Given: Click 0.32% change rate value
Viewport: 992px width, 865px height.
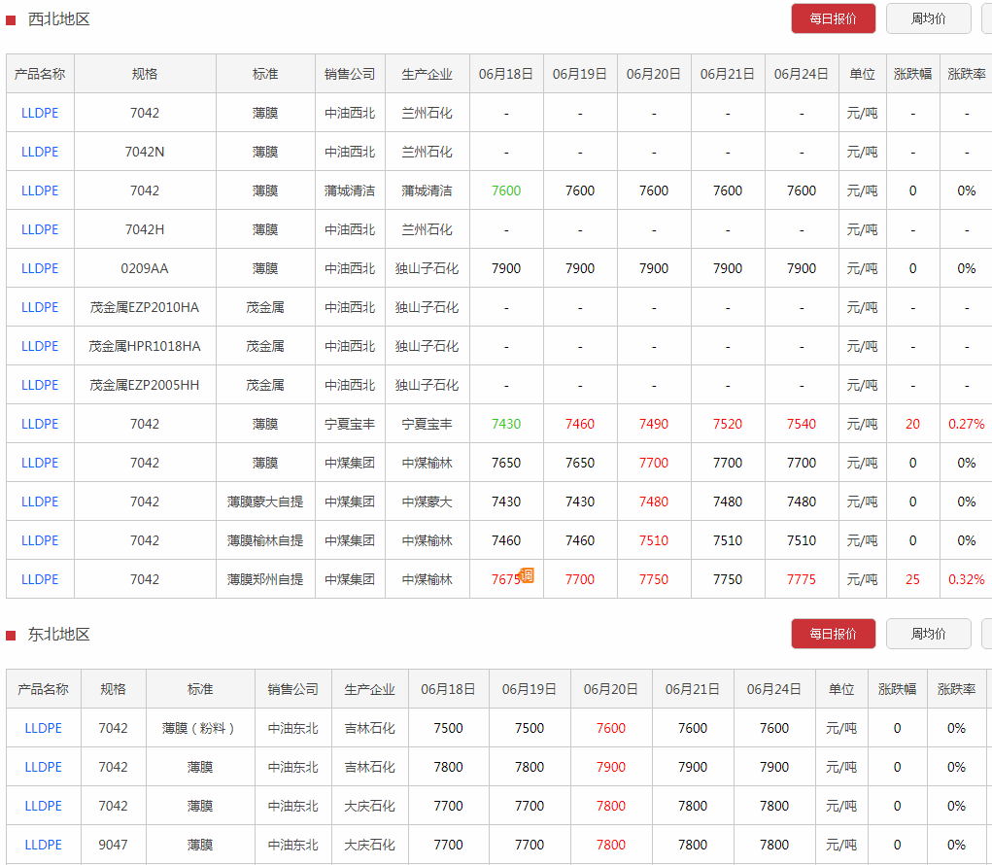Looking at the screenshot, I should point(966,579).
